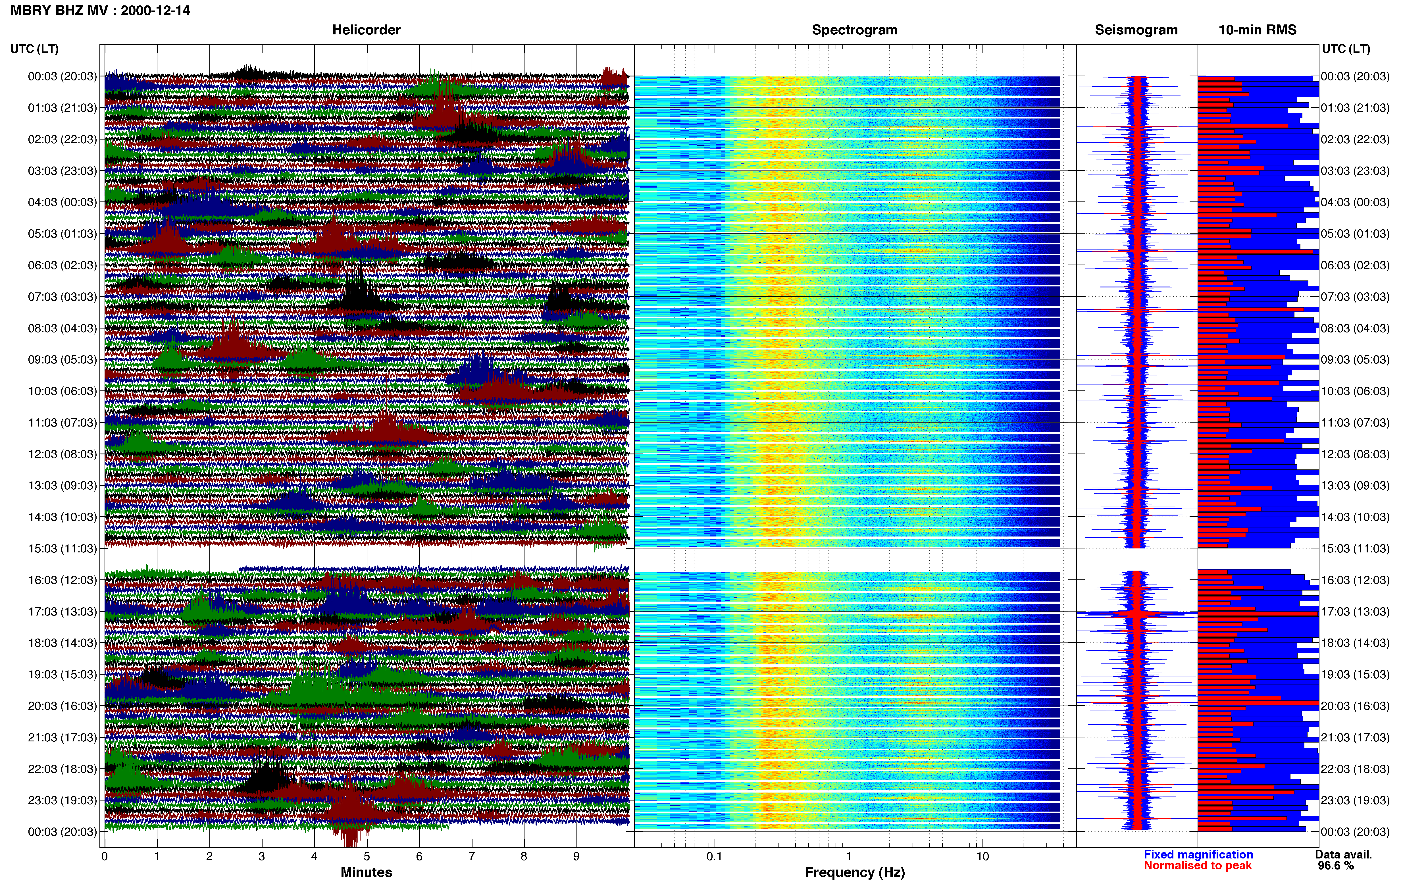Click the right 'UTC (LT)' axis label
Screen dimensions: 1426x892
coord(1346,49)
